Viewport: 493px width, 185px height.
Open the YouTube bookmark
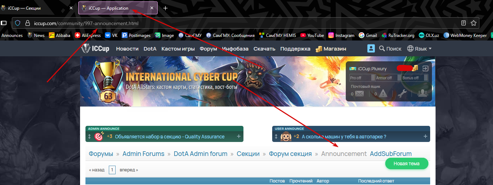pos(312,35)
